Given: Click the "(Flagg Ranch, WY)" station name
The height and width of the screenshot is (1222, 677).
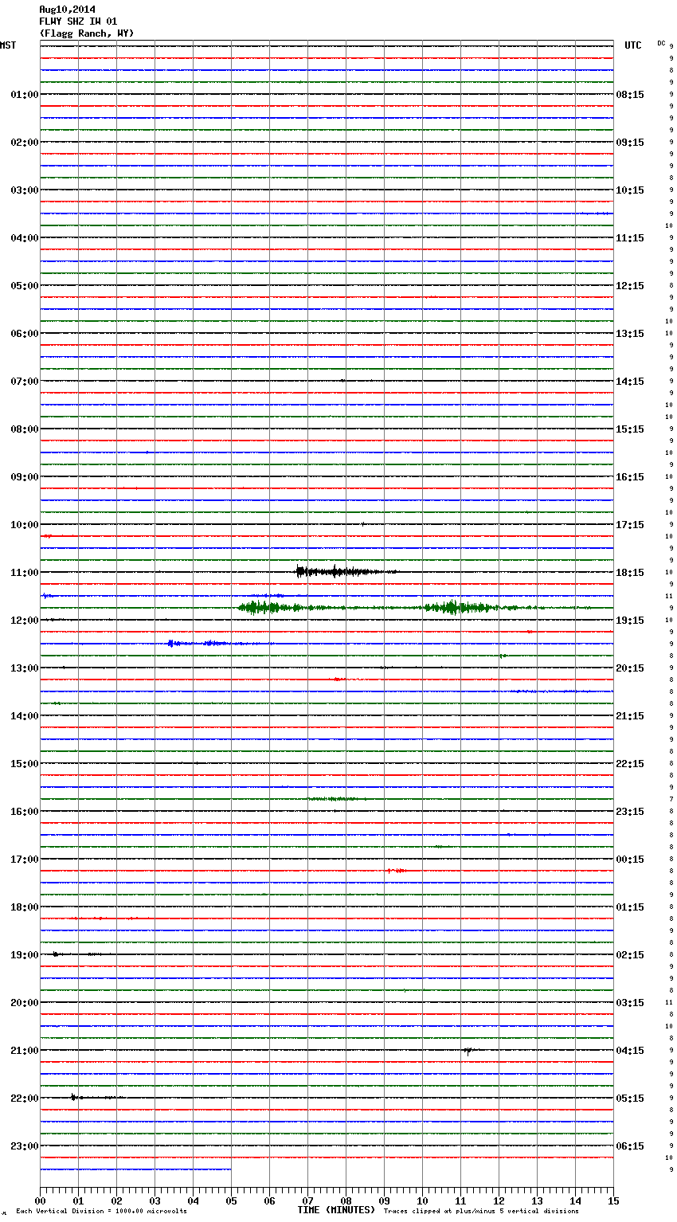Looking at the screenshot, I should pyautogui.click(x=87, y=33).
